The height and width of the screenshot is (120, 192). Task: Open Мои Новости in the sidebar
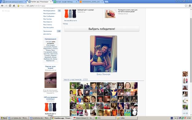pos(48,22)
